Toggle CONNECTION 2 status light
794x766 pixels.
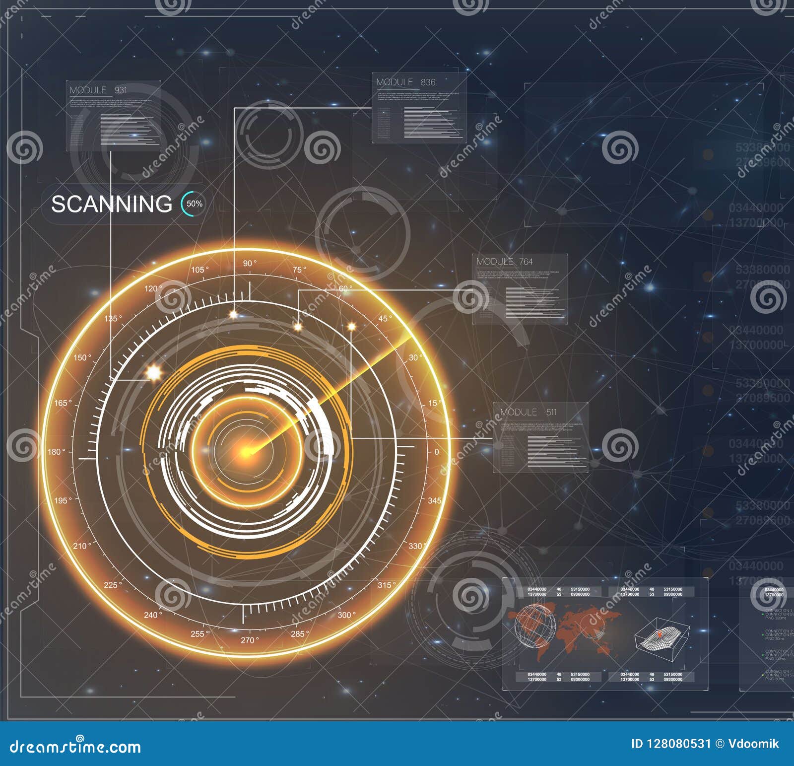click(763, 634)
